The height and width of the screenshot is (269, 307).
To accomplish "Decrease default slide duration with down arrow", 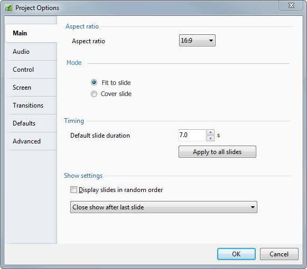I will click(210, 138).
